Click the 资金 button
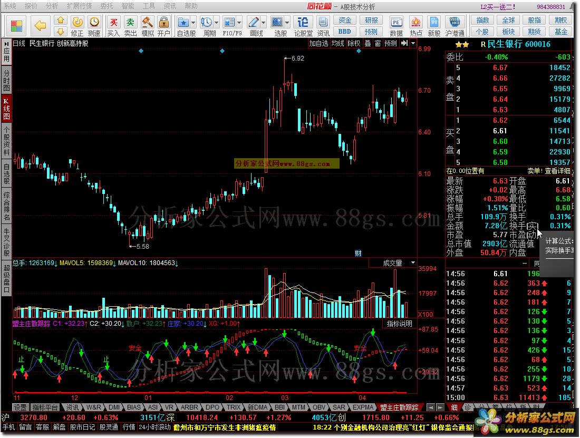Viewport: 580px width, 438px height. point(345,20)
